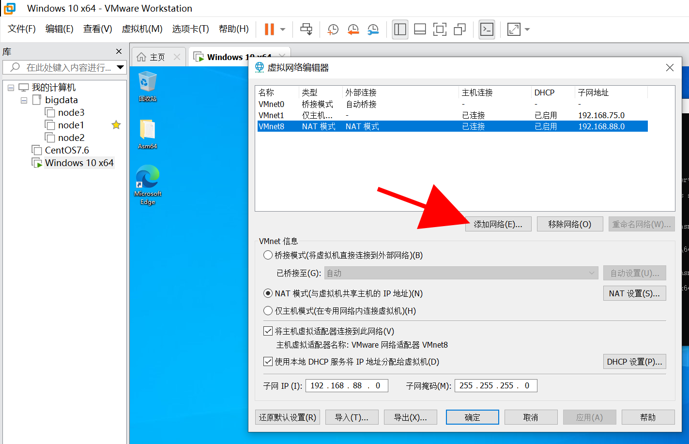Viewport: 689px width, 444px height.
Task: Click the 回收站 desktop icon
Action: pyautogui.click(x=148, y=87)
